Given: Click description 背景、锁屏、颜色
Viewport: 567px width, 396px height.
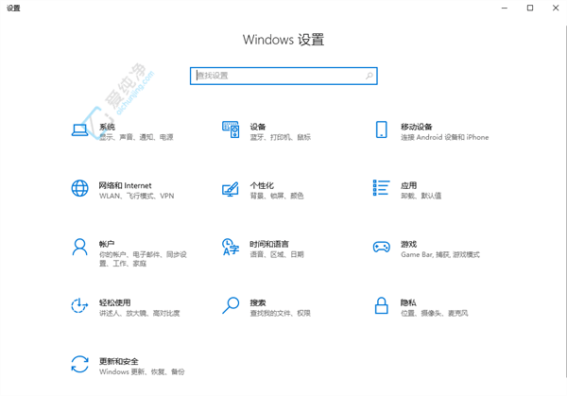Looking at the screenshot, I should (x=277, y=196).
